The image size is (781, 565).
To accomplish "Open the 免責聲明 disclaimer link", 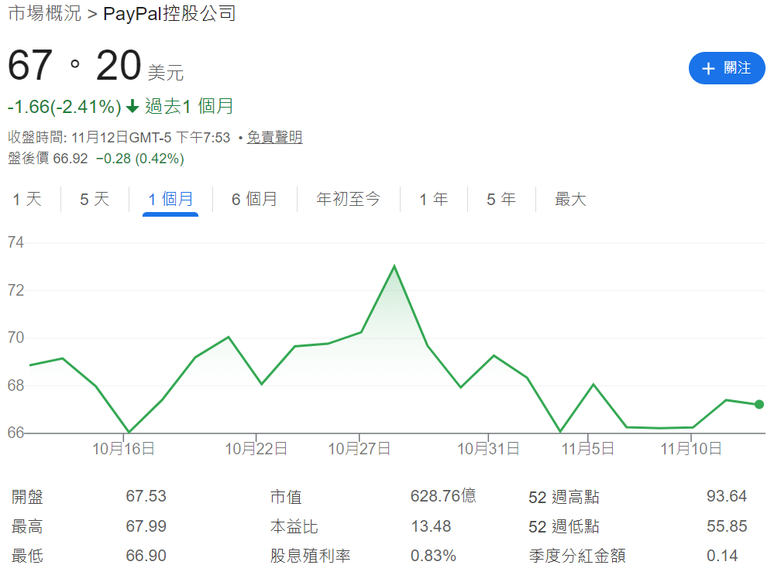I will click(274, 138).
